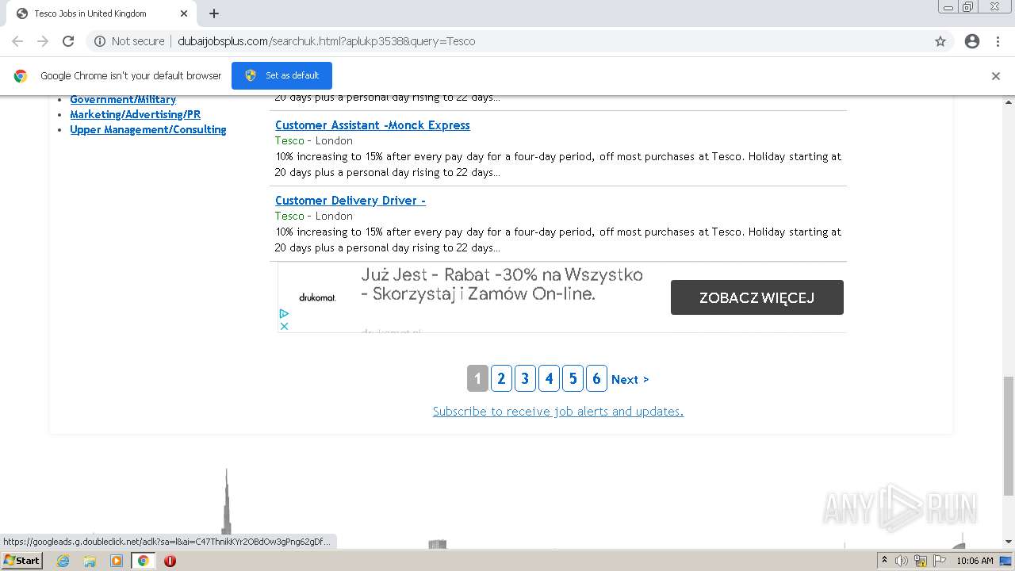Reload the page with the refresh icon
Viewport: 1015px width, 571px height.
[x=68, y=41]
